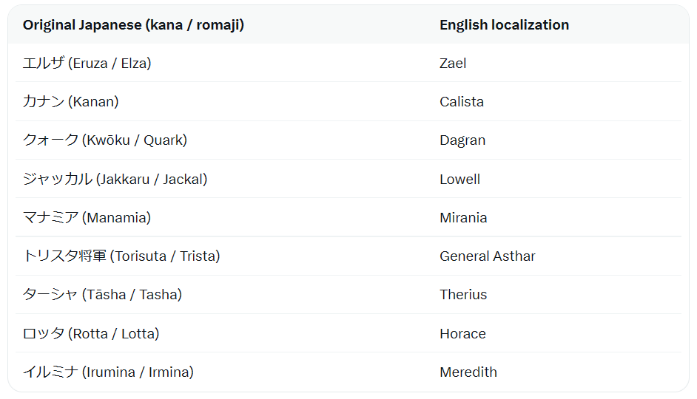Click the Therius cell
The image size is (697, 399).
[x=463, y=295]
